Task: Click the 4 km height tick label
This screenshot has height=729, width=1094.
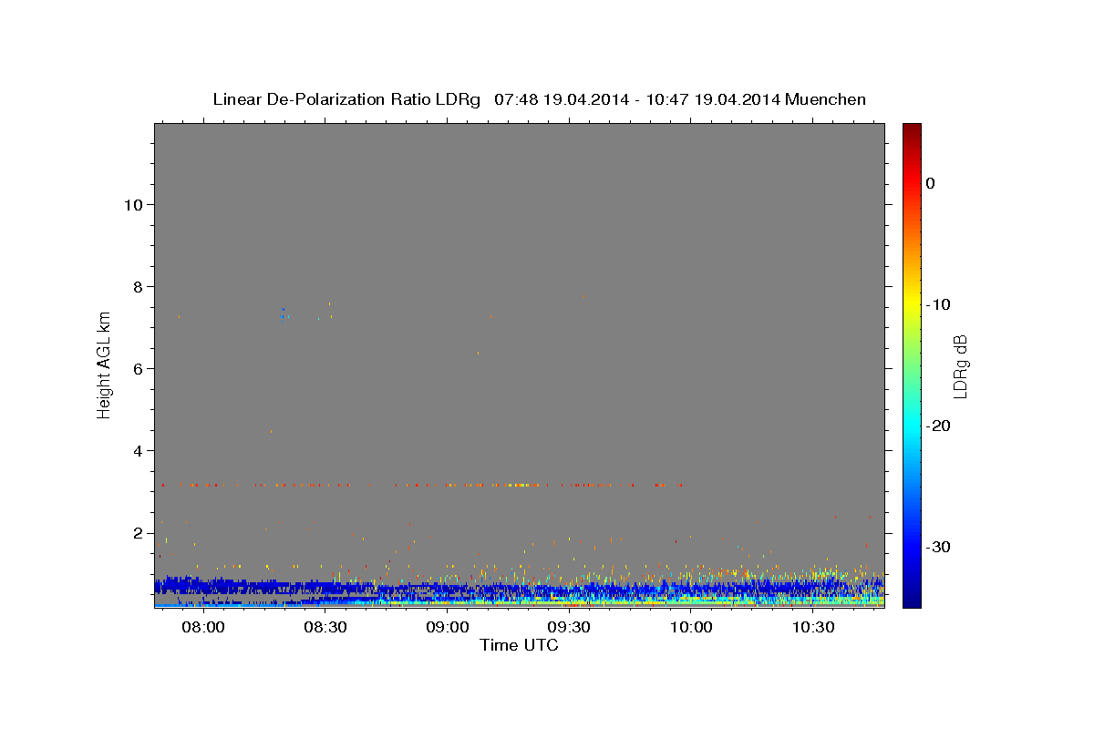Action: tap(138, 451)
